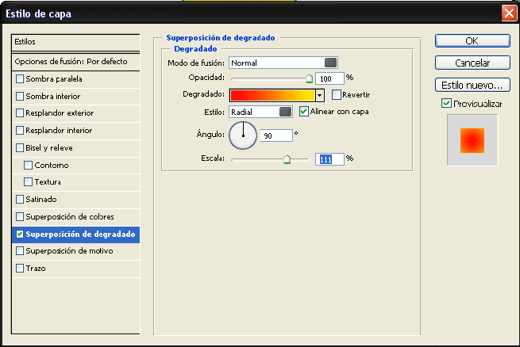Check the Textura checkbox
Image resolution: width=520 pixels, height=347 pixels.
[x=29, y=182]
